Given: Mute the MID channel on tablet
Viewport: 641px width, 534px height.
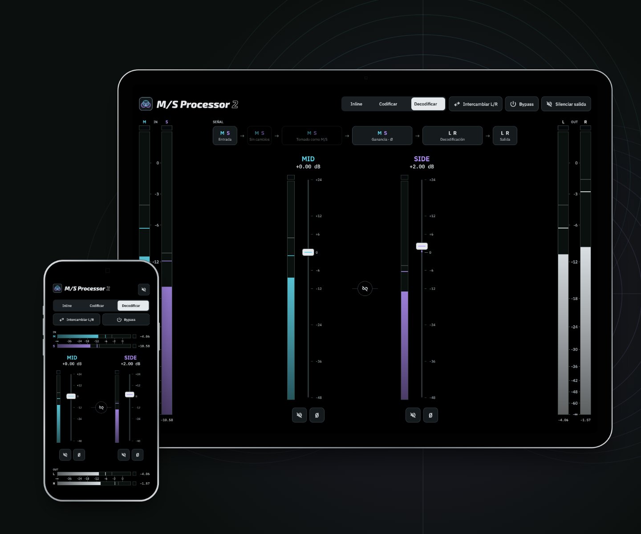Looking at the screenshot, I should 300,415.
